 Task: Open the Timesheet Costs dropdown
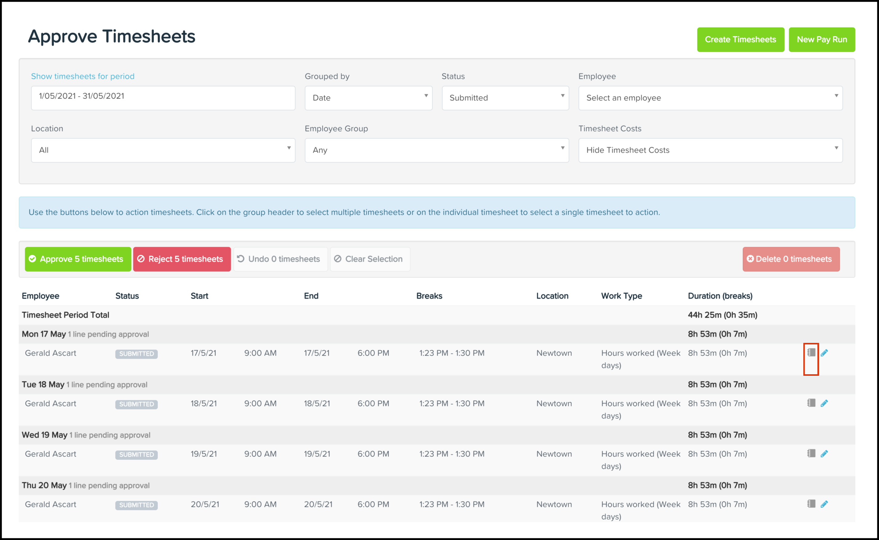tap(710, 150)
